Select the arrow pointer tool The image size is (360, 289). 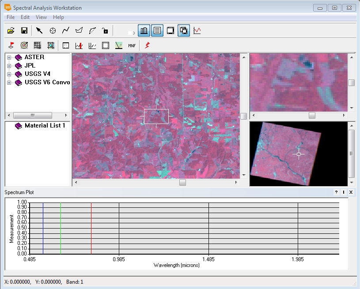pyautogui.click(x=39, y=30)
